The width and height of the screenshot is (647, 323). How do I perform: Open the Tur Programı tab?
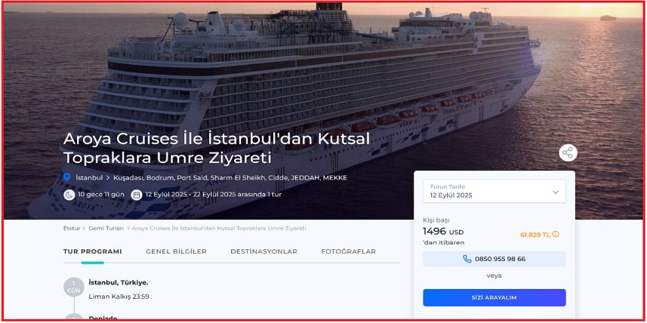(92, 252)
